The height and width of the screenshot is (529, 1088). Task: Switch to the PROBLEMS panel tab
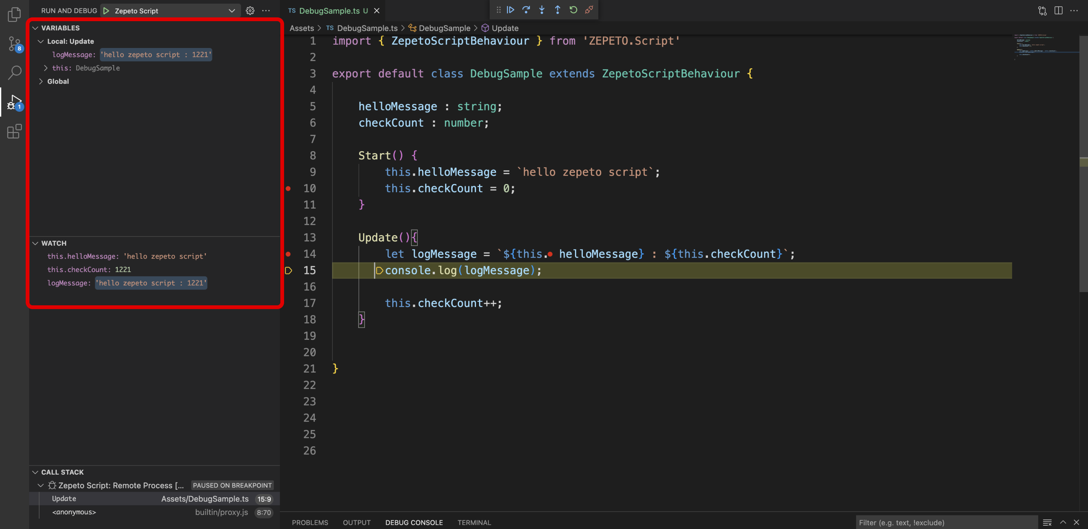(310, 522)
